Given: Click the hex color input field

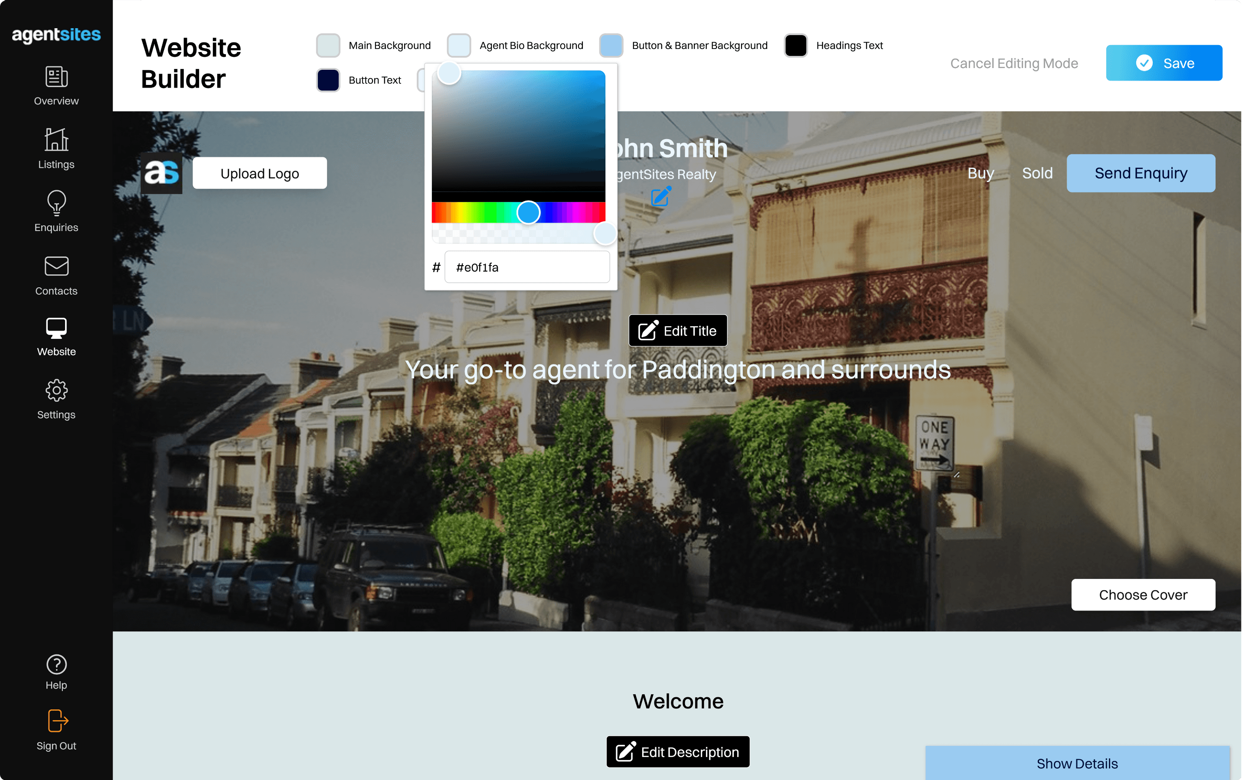Looking at the screenshot, I should click(526, 267).
